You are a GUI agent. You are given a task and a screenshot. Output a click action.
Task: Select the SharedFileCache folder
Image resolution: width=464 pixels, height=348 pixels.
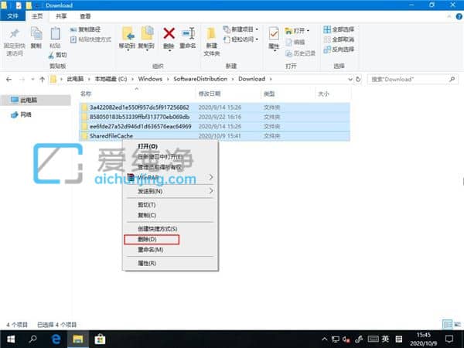[x=214, y=136]
